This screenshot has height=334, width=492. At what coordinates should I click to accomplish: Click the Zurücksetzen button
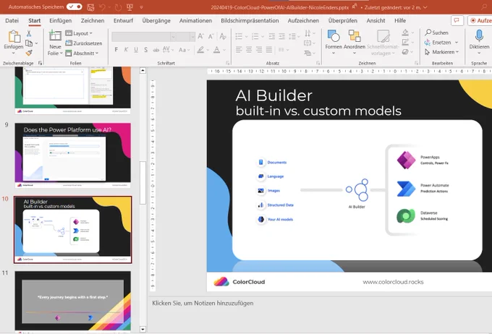click(x=83, y=43)
